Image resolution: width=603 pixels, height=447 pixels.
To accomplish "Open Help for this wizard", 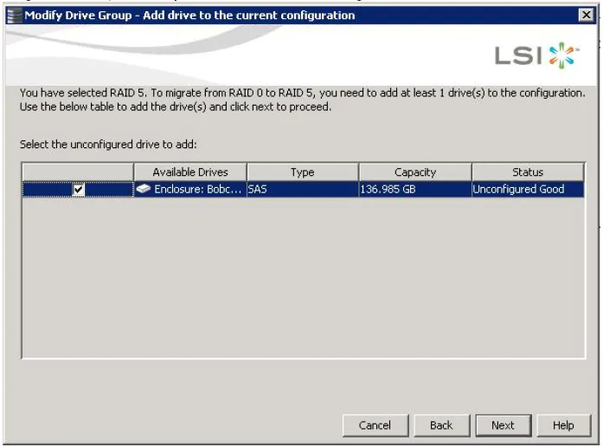I will [563, 425].
